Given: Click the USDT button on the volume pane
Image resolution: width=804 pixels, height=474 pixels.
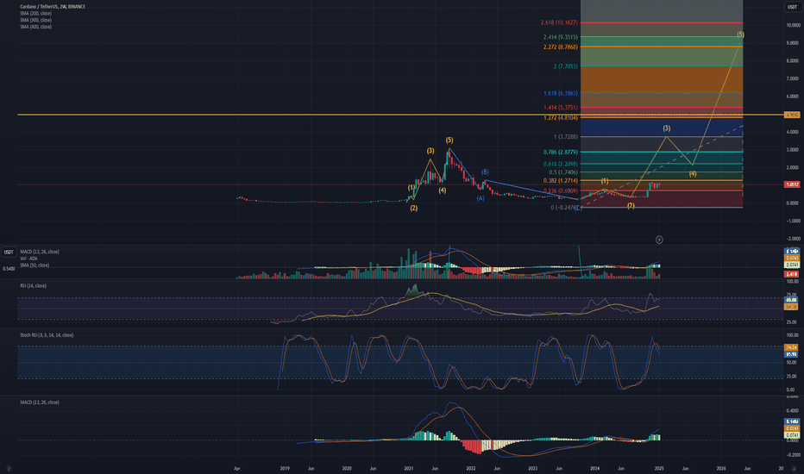Looking at the screenshot, I should point(9,252).
